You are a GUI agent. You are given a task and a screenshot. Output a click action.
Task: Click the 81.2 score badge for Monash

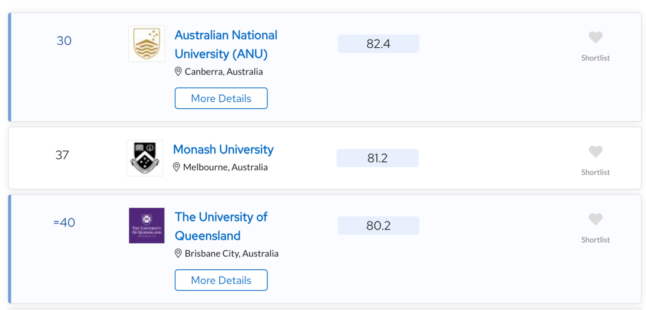(x=377, y=158)
